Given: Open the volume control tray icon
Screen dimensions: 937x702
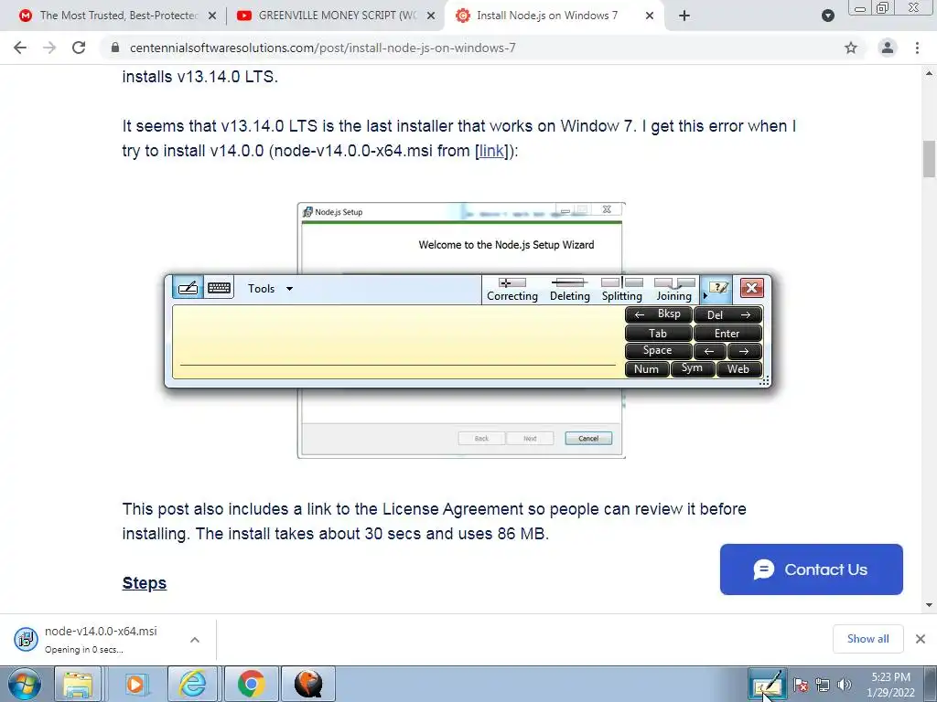Looking at the screenshot, I should pyautogui.click(x=845, y=685).
